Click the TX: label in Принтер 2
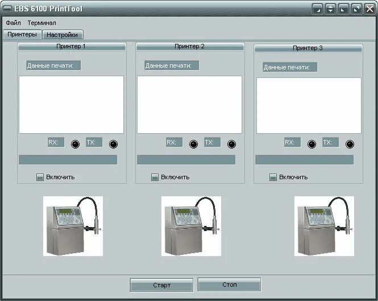 click(212, 142)
